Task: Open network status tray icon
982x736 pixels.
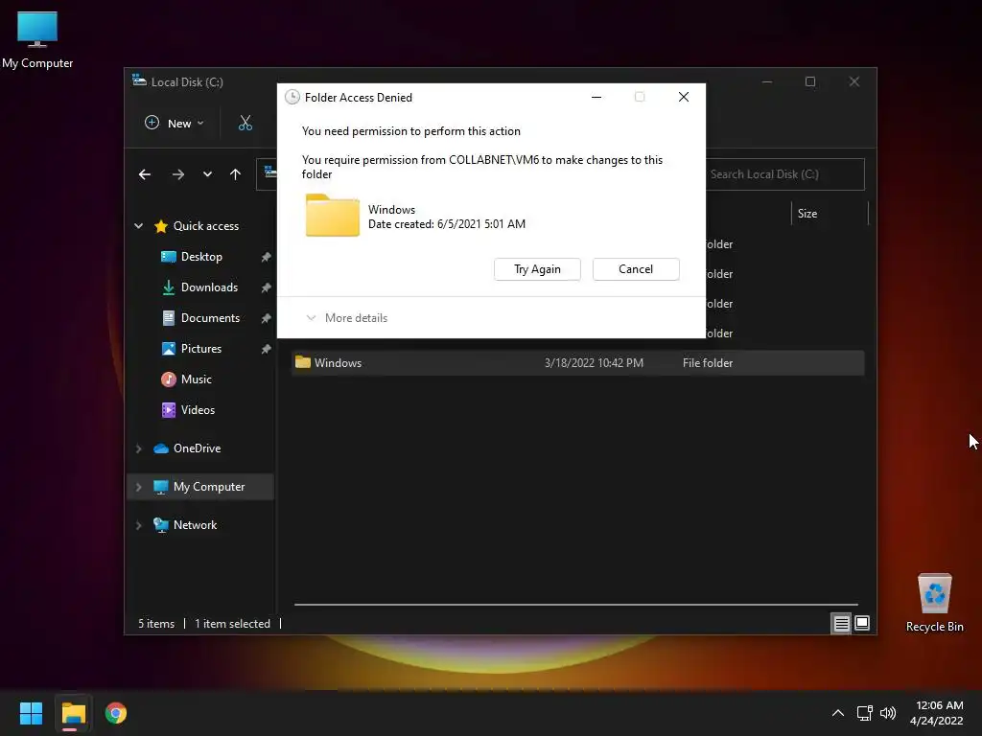Action: pos(865,713)
